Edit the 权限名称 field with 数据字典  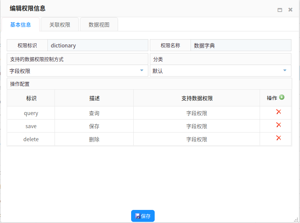[x=241, y=46]
